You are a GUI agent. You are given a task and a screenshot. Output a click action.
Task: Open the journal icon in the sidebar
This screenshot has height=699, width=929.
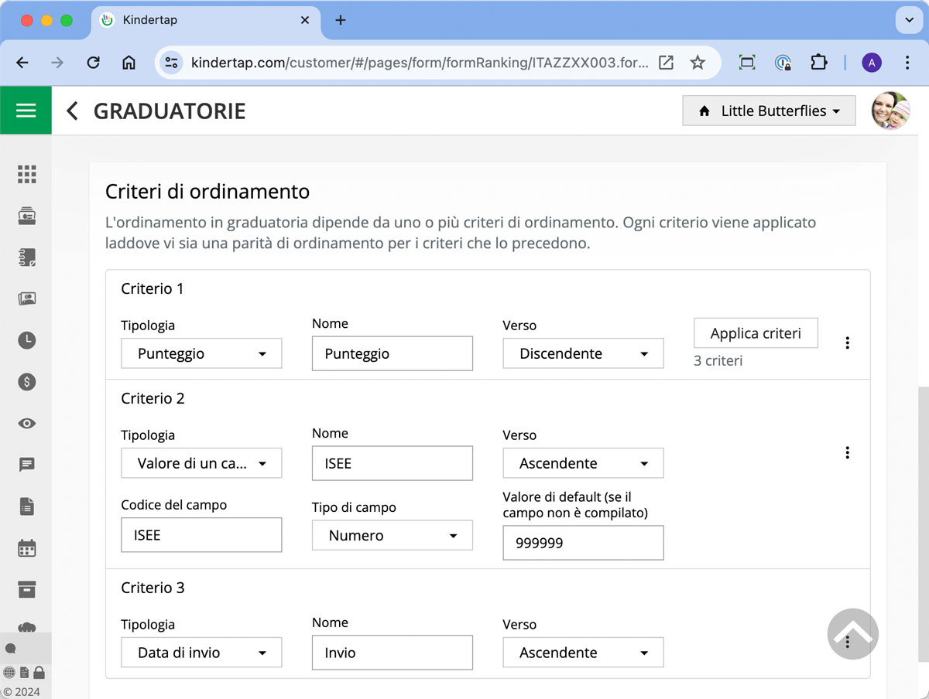click(x=26, y=257)
